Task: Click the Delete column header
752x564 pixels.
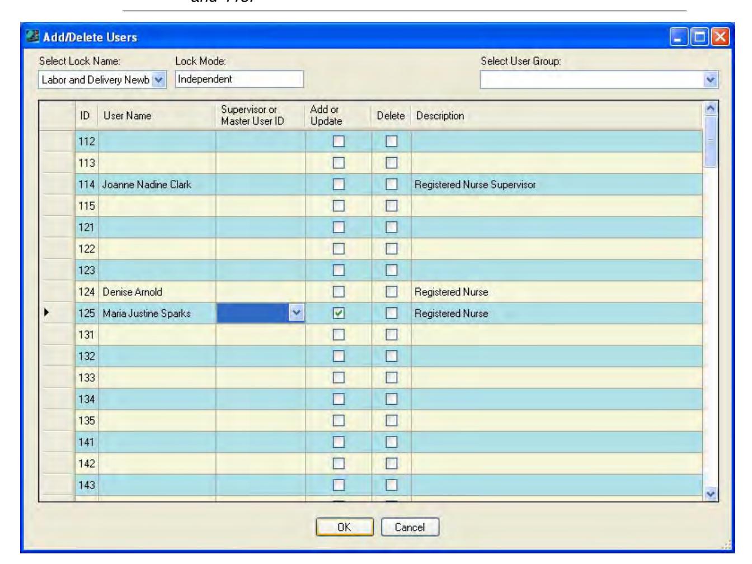Action: pyautogui.click(x=391, y=116)
